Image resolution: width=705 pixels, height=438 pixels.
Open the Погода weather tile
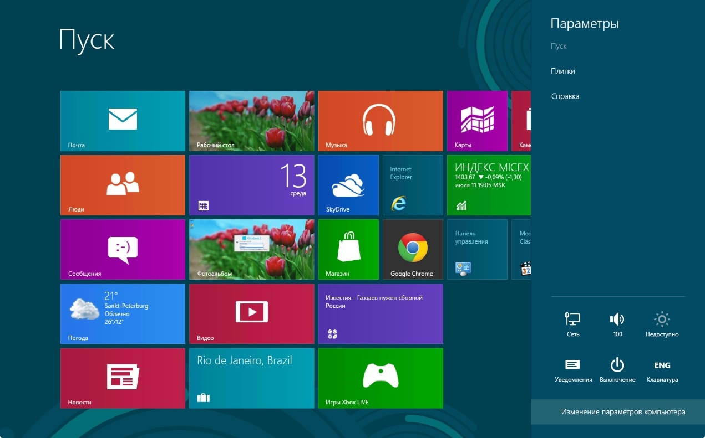coord(123,313)
